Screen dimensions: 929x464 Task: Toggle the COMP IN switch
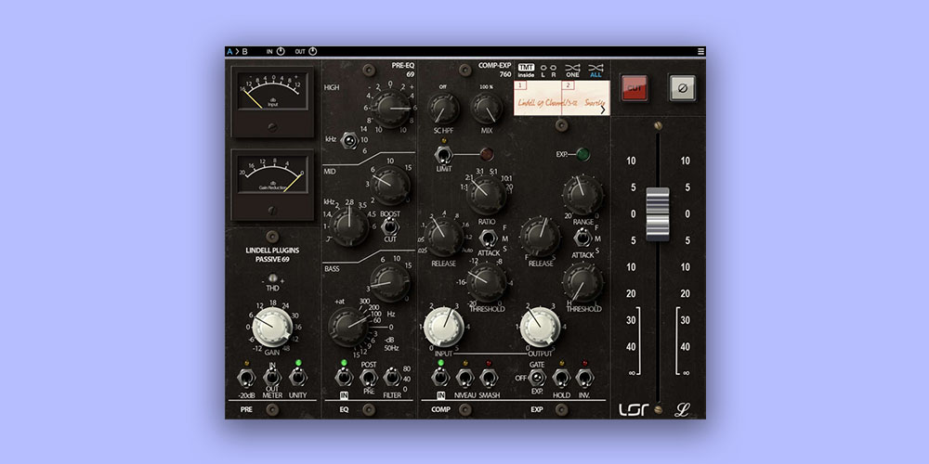(440, 377)
